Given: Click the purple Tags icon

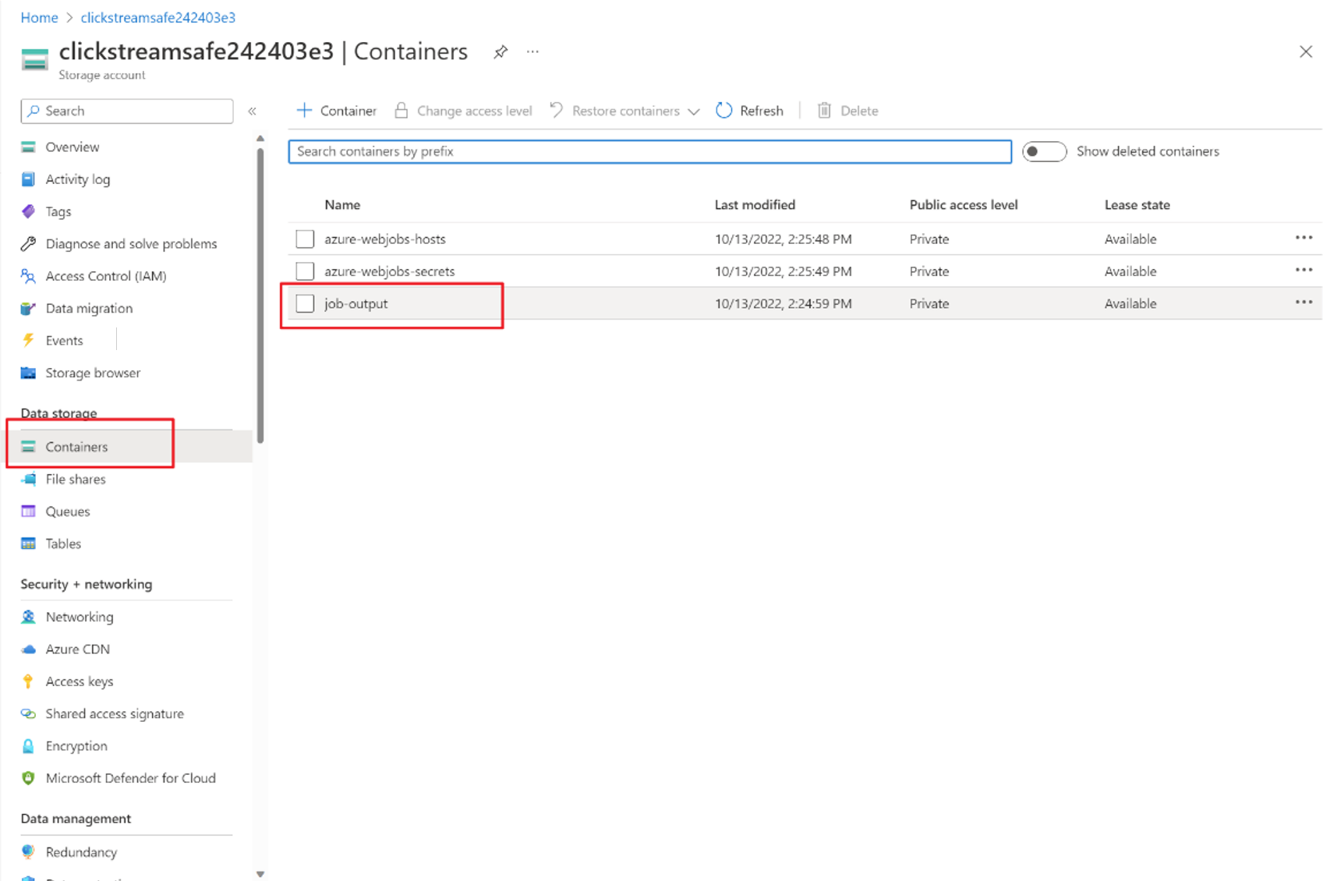Looking at the screenshot, I should tap(28, 211).
